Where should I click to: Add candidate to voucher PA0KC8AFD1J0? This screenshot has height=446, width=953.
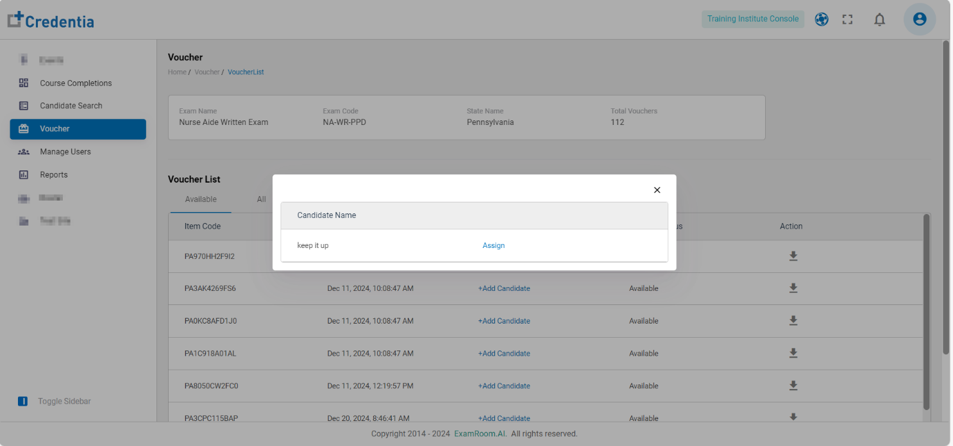point(504,321)
